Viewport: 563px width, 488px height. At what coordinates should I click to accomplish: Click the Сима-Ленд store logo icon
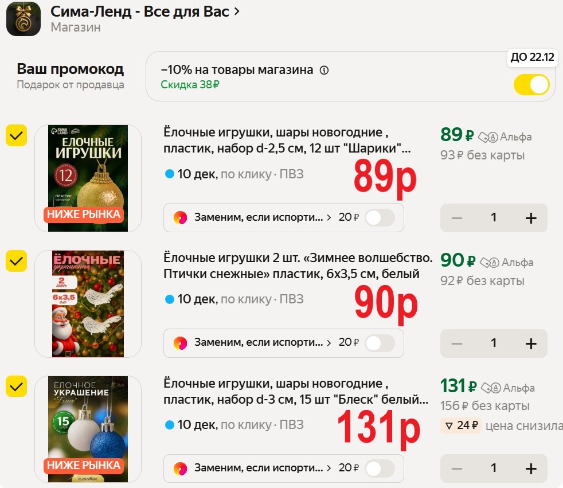point(23,19)
